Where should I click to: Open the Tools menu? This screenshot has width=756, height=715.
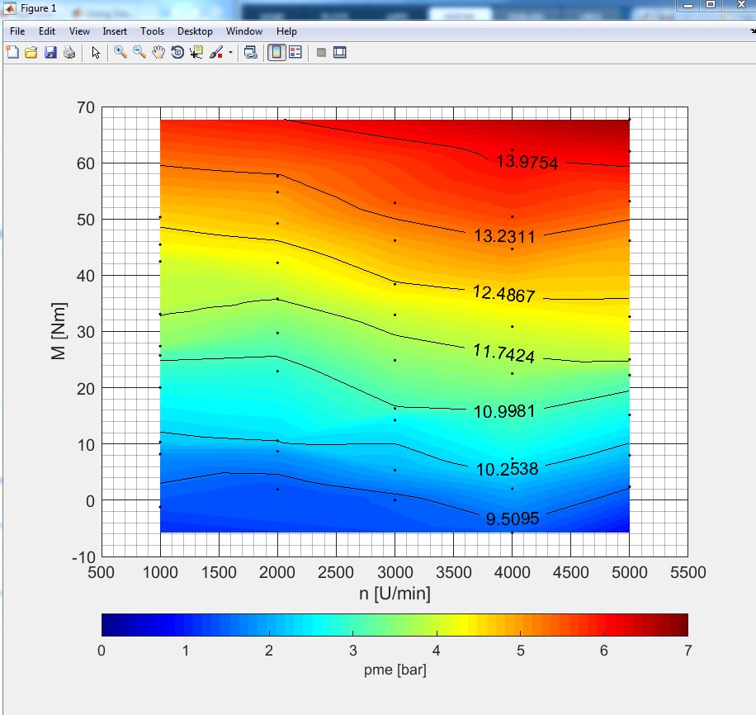[152, 31]
